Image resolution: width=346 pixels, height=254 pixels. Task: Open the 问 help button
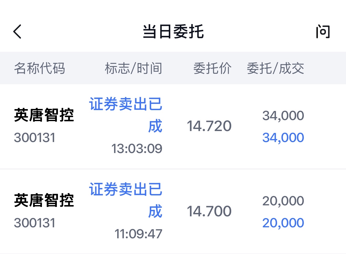(323, 32)
